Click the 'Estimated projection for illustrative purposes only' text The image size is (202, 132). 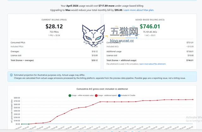coord(50,75)
